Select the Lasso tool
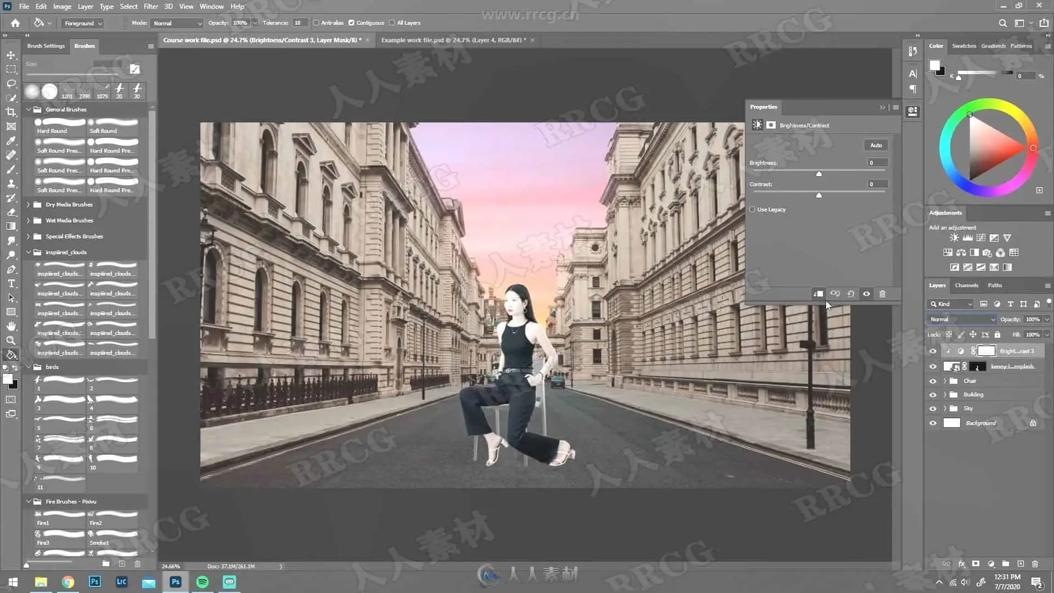This screenshot has width=1054, height=593. click(10, 83)
